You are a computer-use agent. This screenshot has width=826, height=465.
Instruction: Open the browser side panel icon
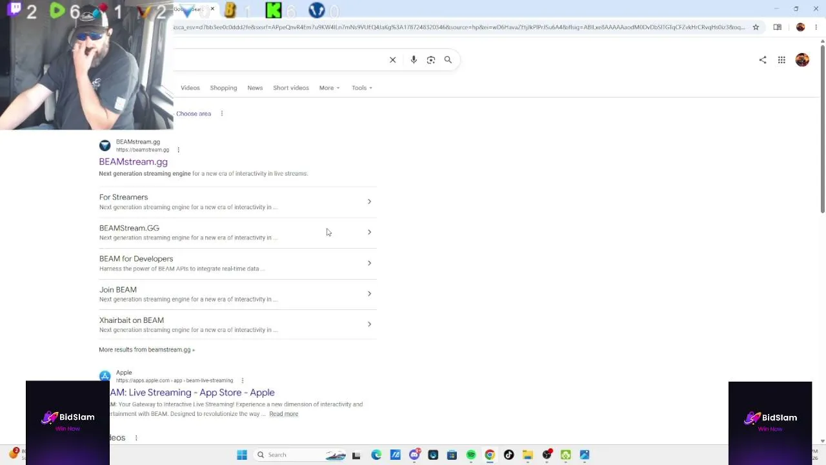click(778, 27)
